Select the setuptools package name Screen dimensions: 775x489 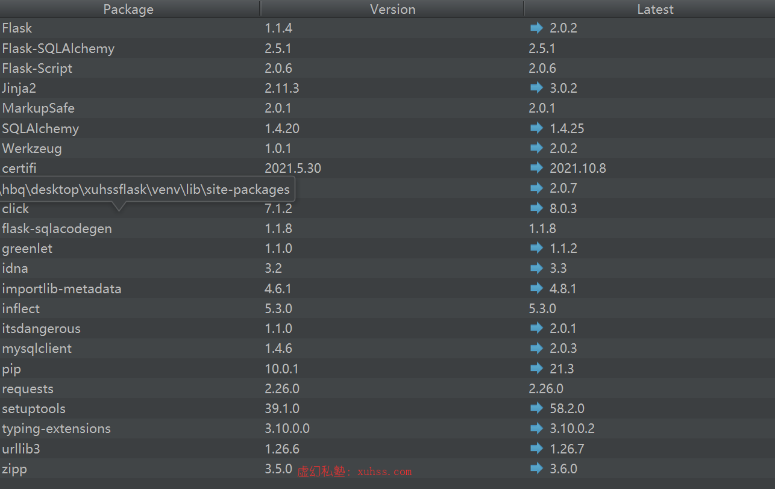[x=34, y=409]
